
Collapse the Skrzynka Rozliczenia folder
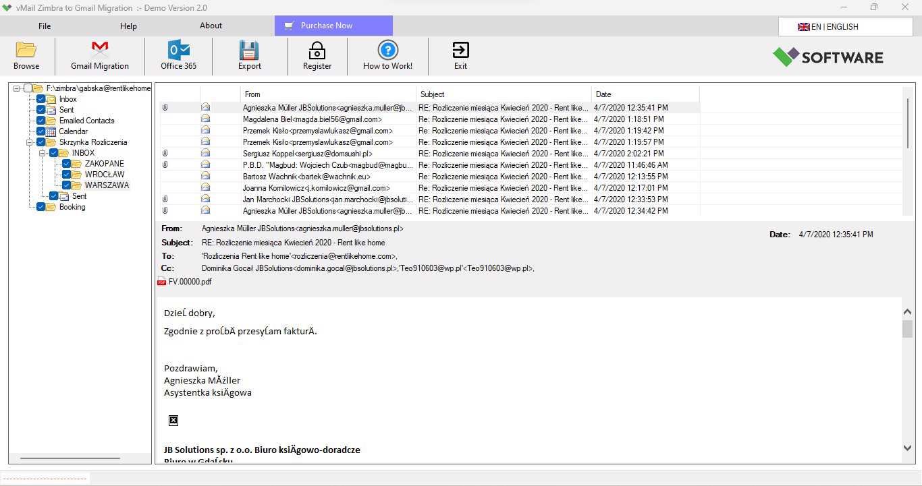pyautogui.click(x=30, y=142)
